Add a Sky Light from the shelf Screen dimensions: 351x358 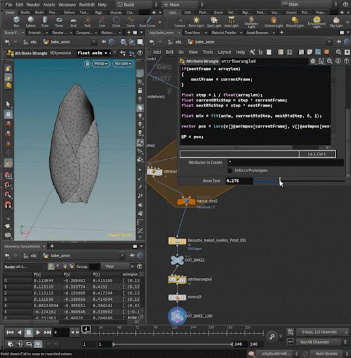coord(336,21)
